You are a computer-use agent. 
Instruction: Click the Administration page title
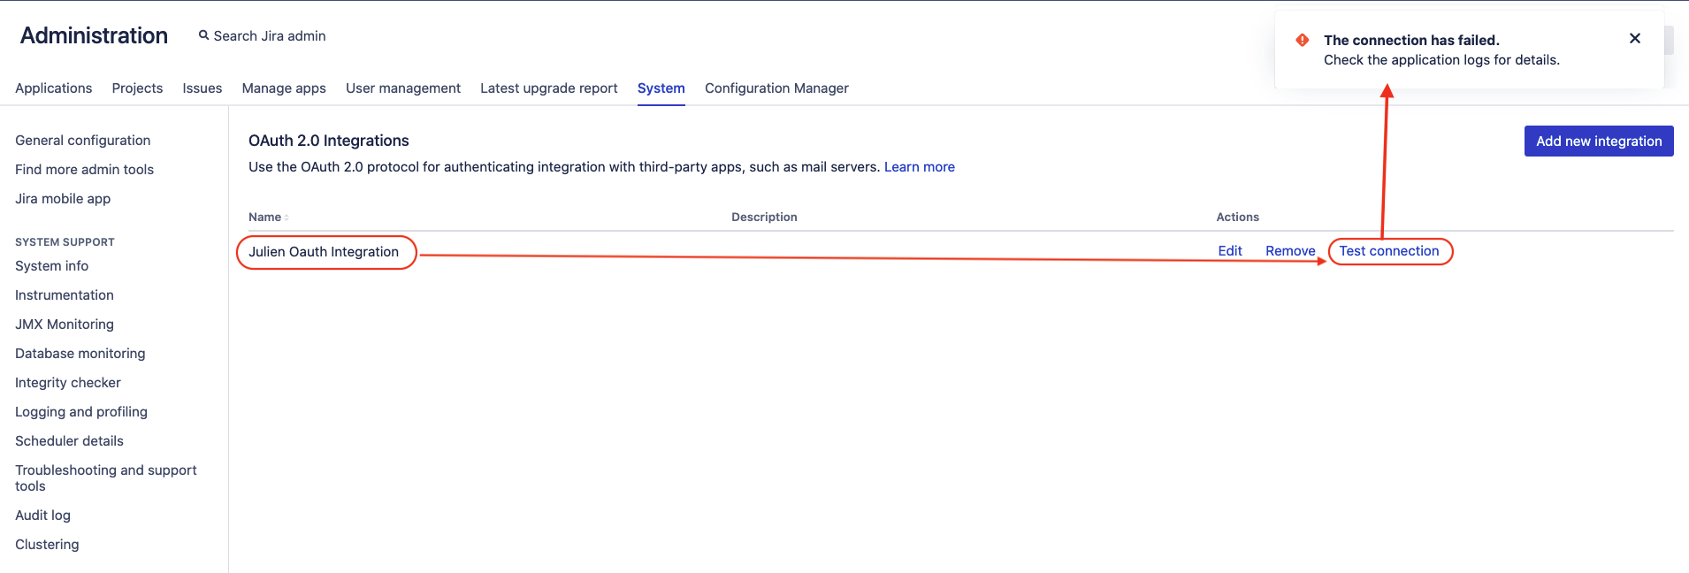pyautogui.click(x=94, y=35)
